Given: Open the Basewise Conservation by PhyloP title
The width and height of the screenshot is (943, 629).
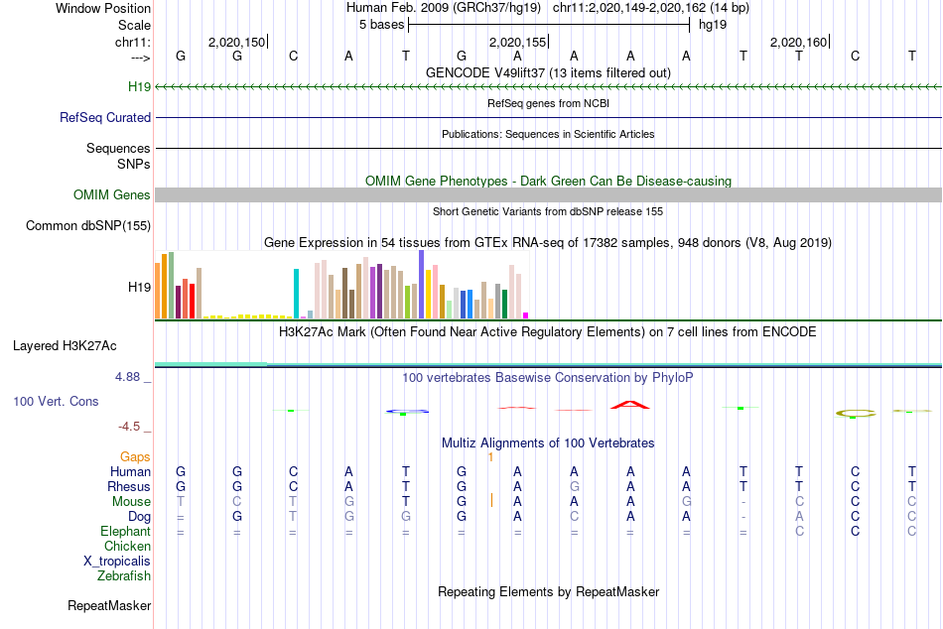Looking at the screenshot, I should pyautogui.click(x=548, y=378).
